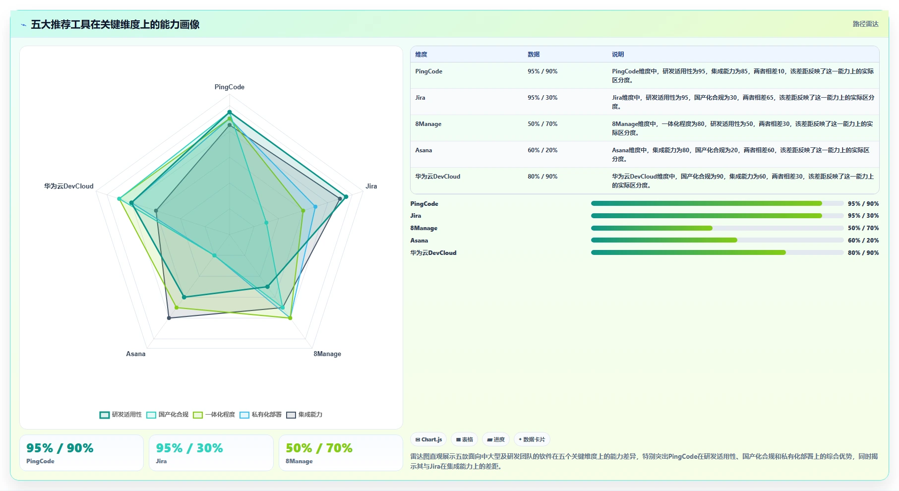The image size is (899, 491).
Task: Click the description starting with Jira维度中
Action: pos(743,102)
